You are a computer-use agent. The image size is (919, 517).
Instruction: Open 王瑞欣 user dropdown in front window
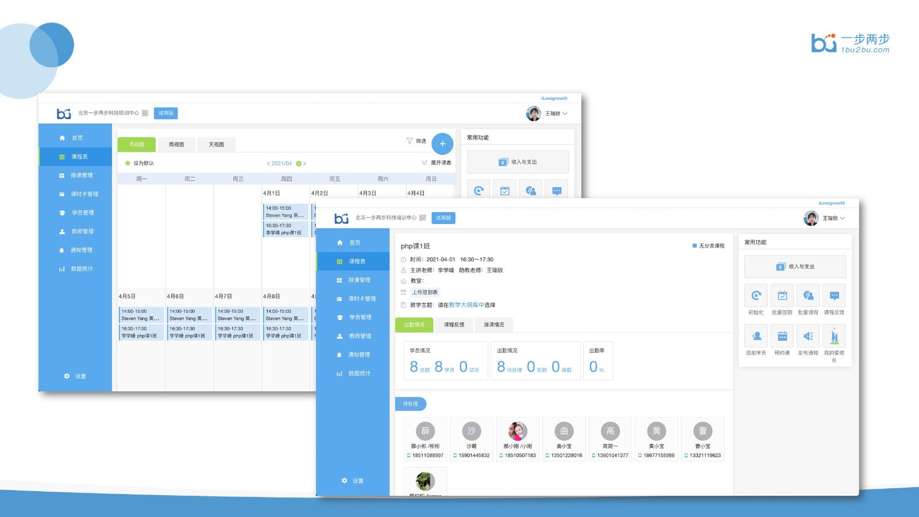pyautogui.click(x=834, y=218)
